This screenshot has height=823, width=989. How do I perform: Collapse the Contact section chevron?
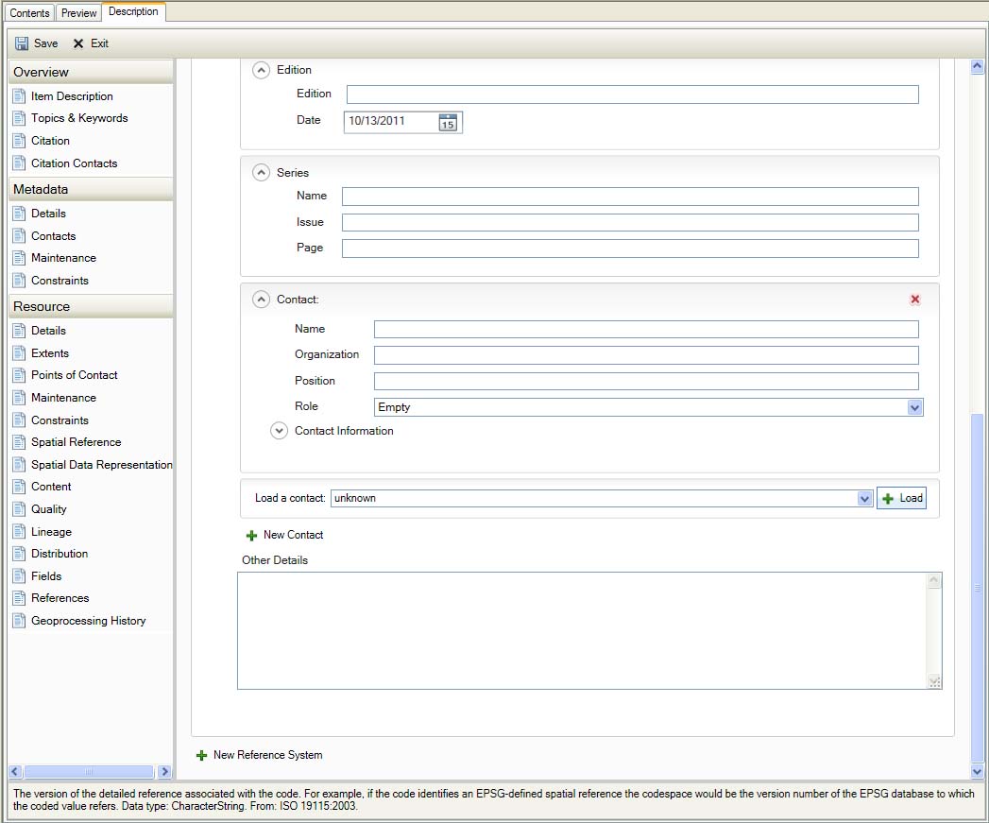coord(261,300)
